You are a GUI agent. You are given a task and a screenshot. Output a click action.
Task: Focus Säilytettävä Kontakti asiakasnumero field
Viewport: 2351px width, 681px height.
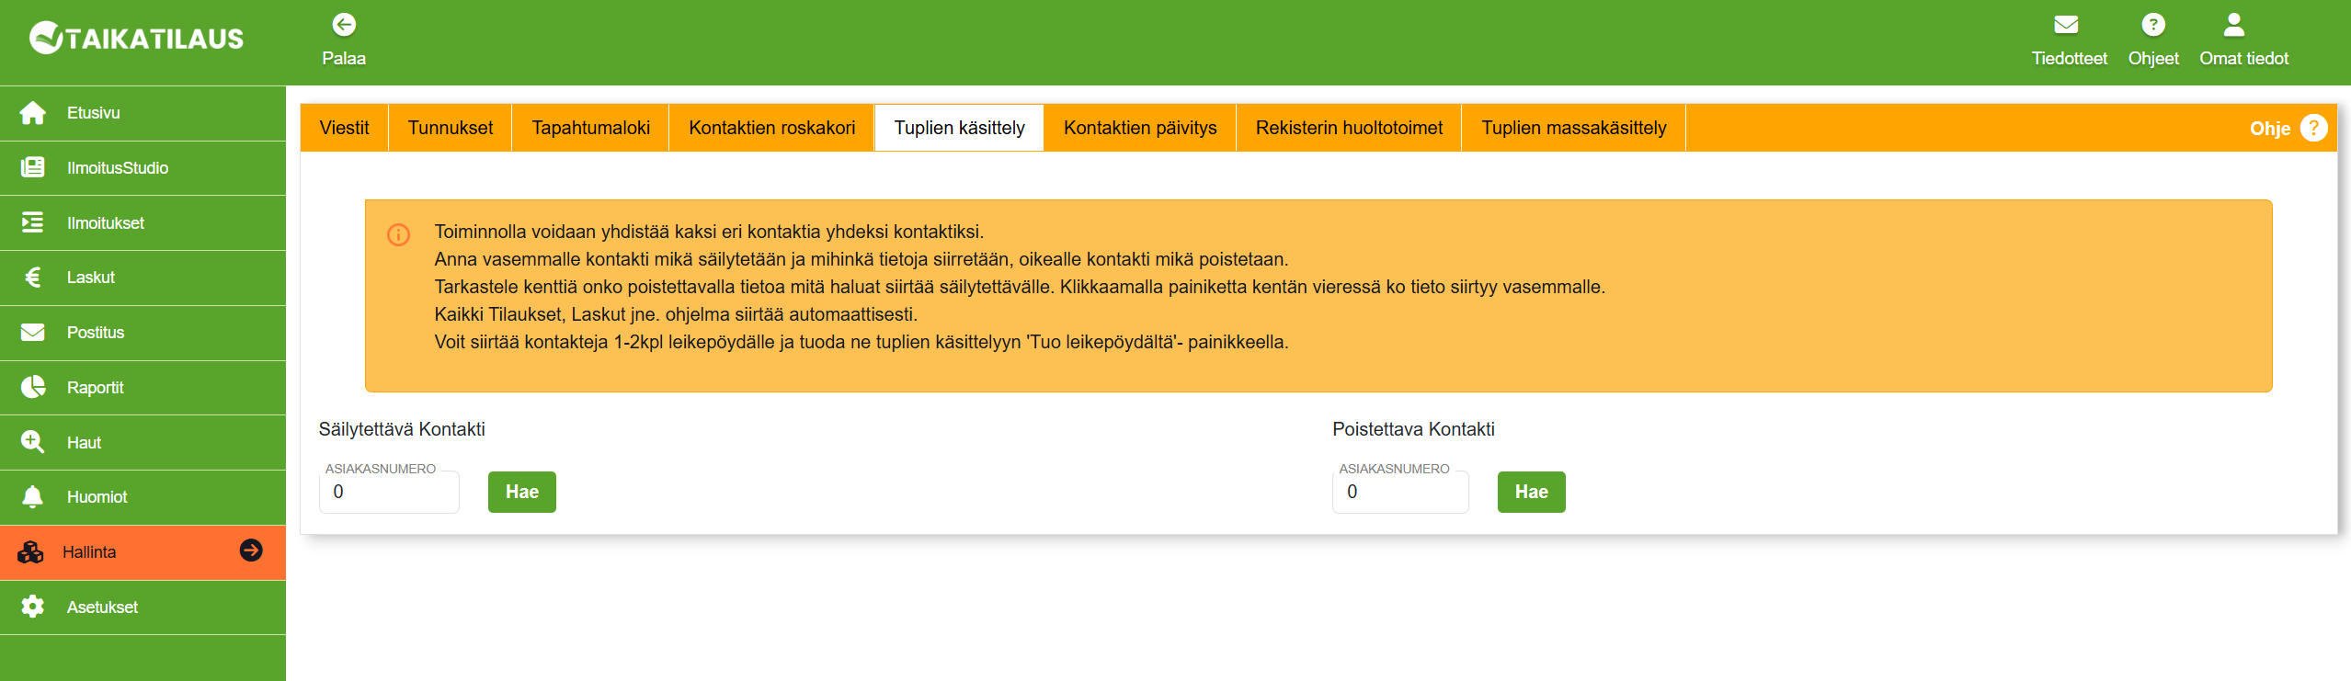389,492
